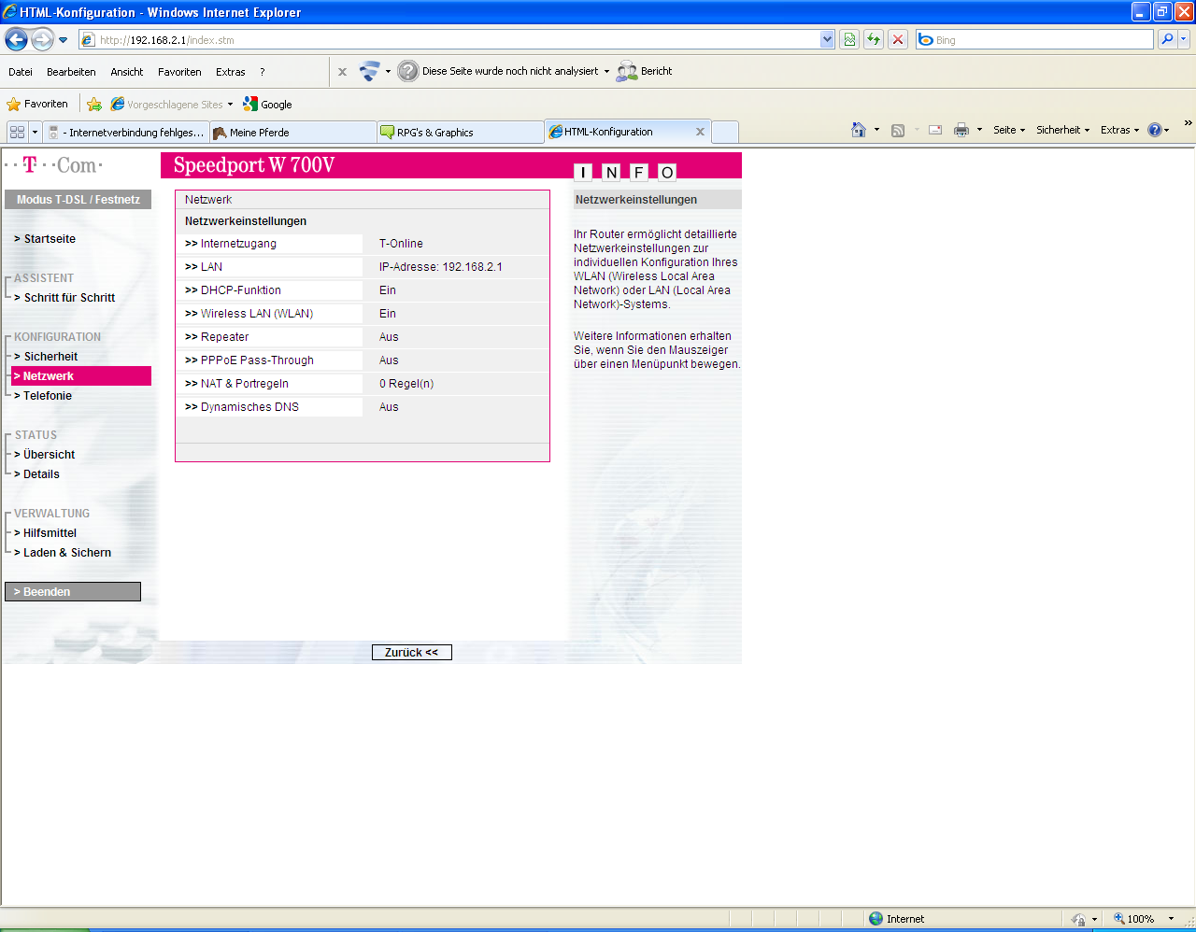
Task: Click the Compatibility View icon
Action: [x=849, y=39]
